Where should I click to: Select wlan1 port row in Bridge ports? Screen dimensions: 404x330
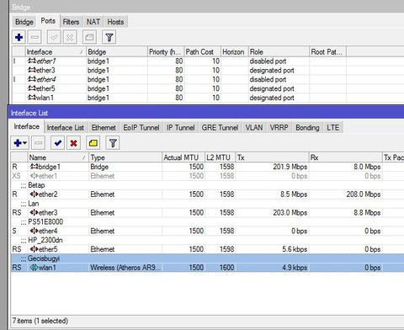click(x=208, y=98)
